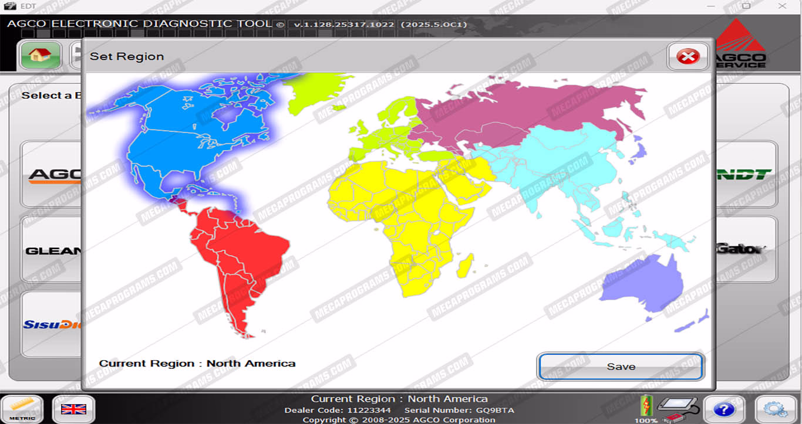Toggle the METRIC units button
Image resolution: width=802 pixels, height=424 pixels.
(x=22, y=409)
